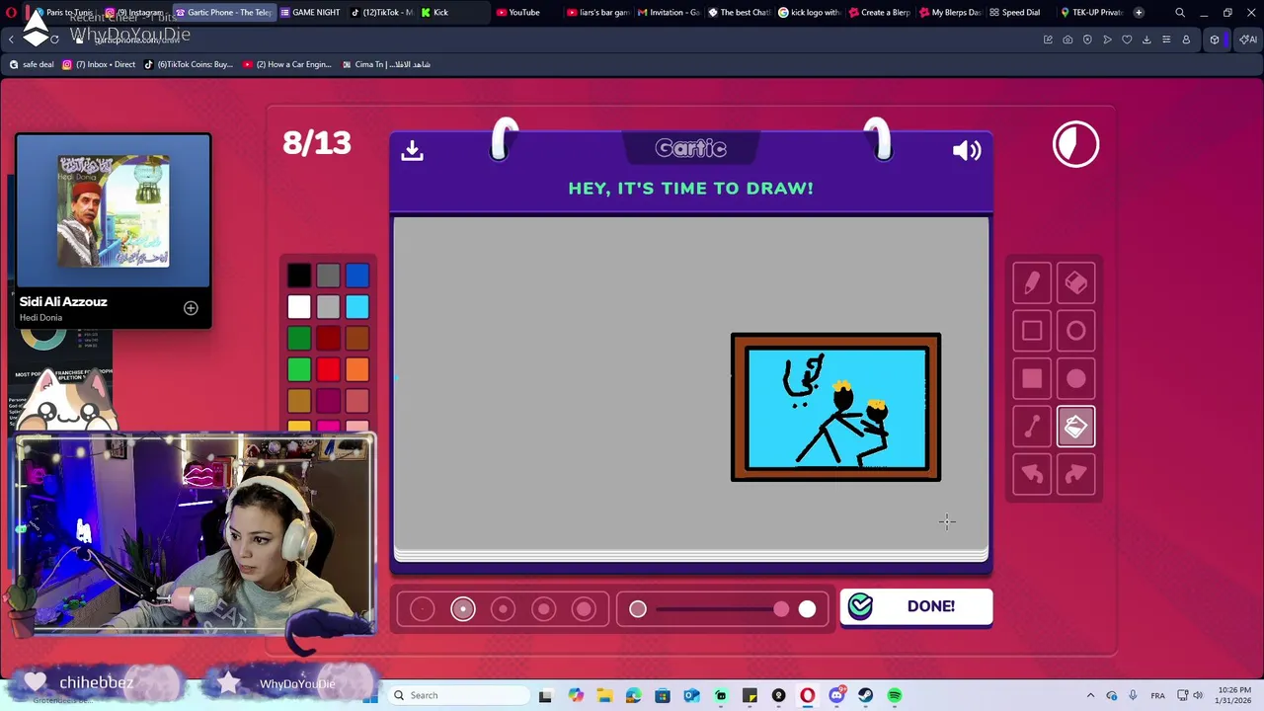Open File Explorer from the taskbar
Screen dimensions: 1264x711
604,695
